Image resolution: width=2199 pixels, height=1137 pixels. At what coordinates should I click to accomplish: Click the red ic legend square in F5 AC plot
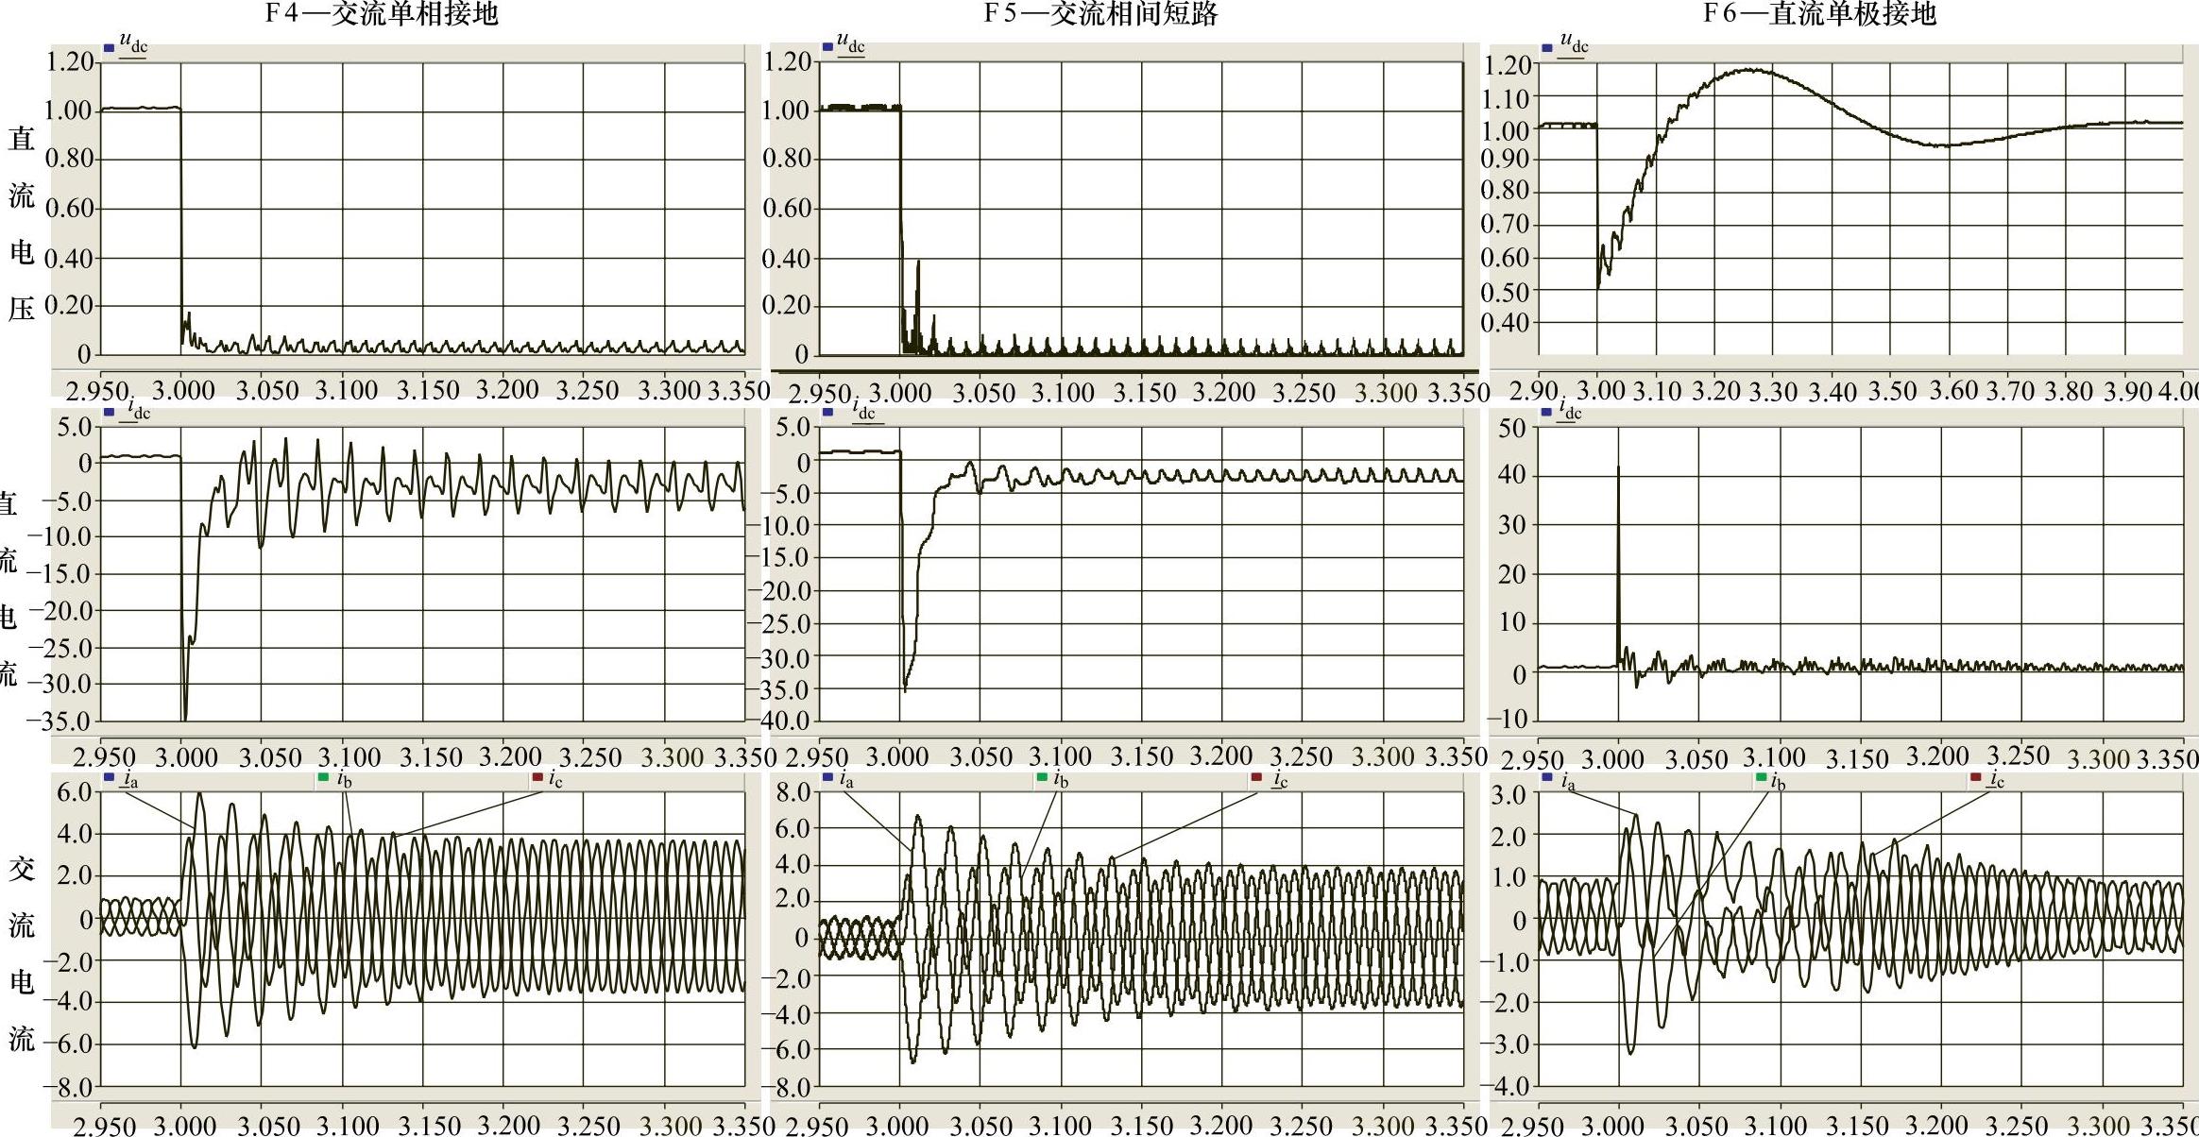click(1256, 778)
